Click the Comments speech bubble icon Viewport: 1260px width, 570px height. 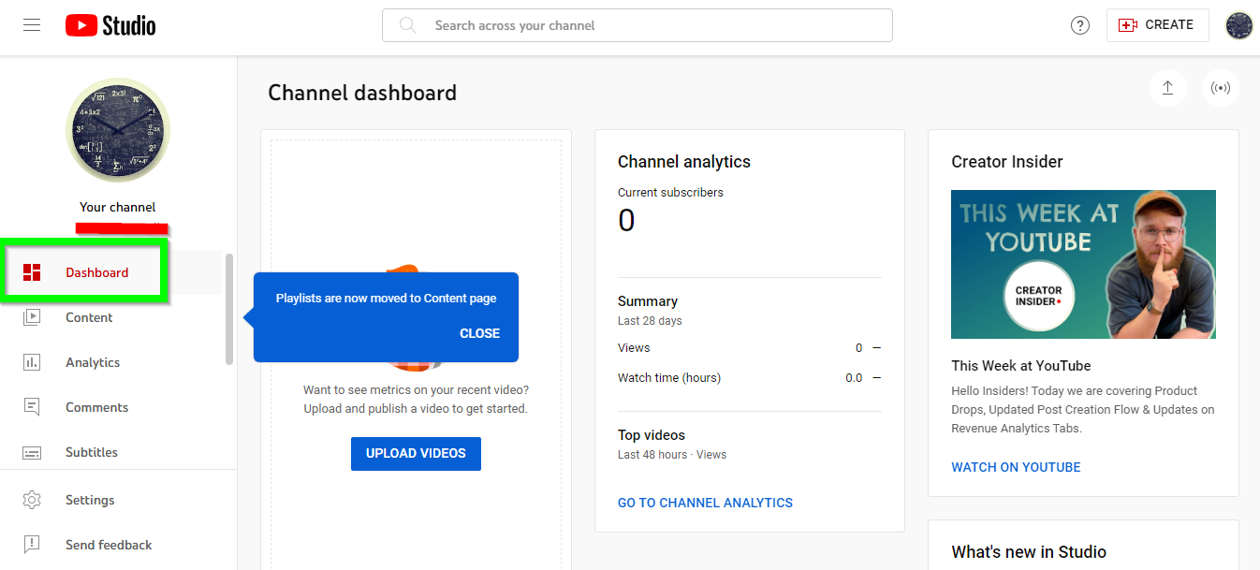point(32,407)
